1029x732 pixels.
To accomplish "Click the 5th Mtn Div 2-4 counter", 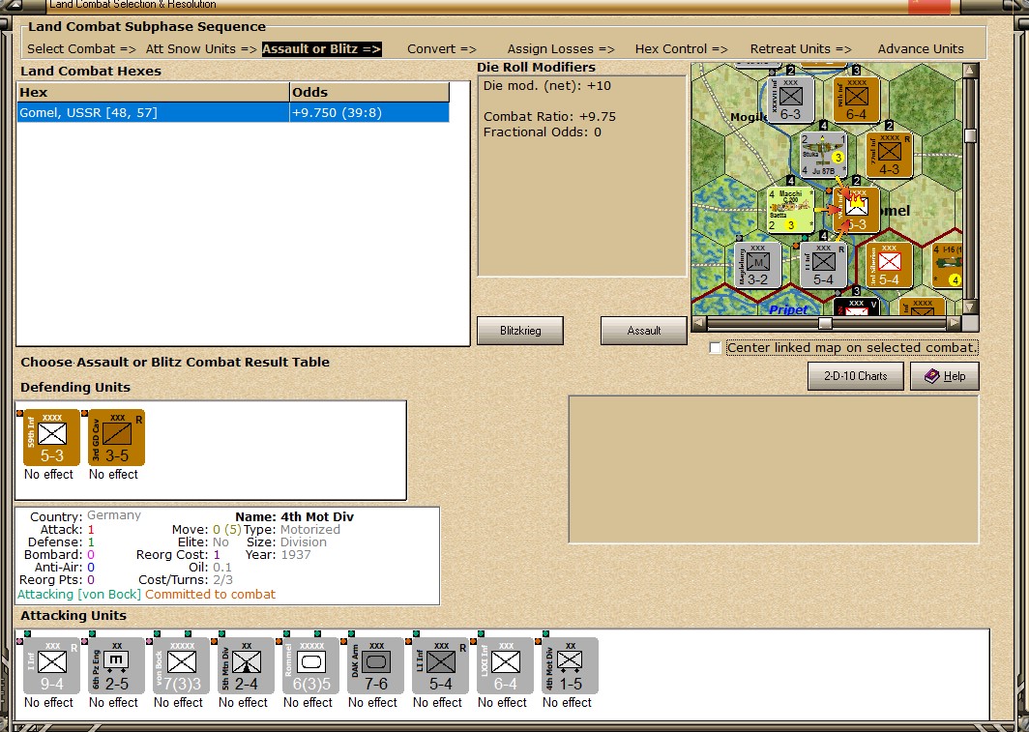I will [x=247, y=665].
